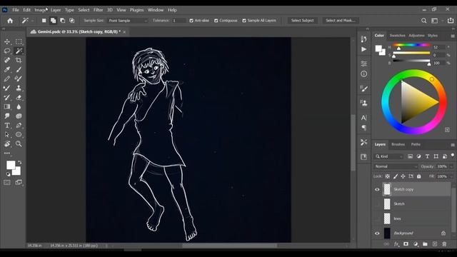This screenshot has height=257, width=457.
Task: Add a layer mask
Action: (x=406, y=244)
